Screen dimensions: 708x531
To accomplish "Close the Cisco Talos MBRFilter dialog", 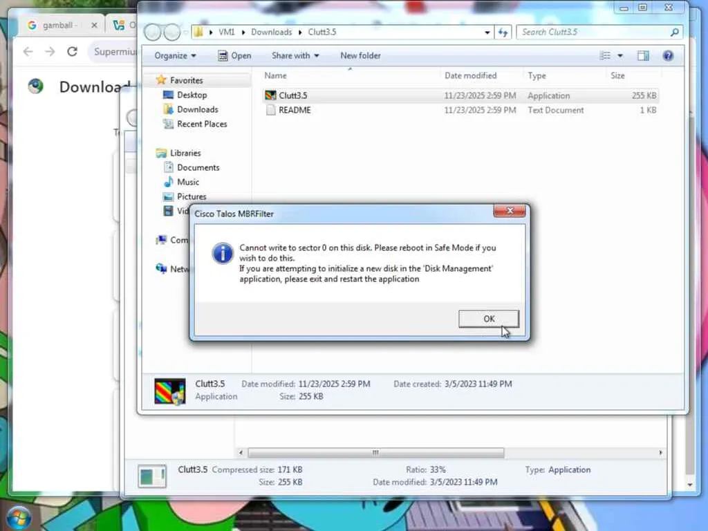I will tap(510, 211).
